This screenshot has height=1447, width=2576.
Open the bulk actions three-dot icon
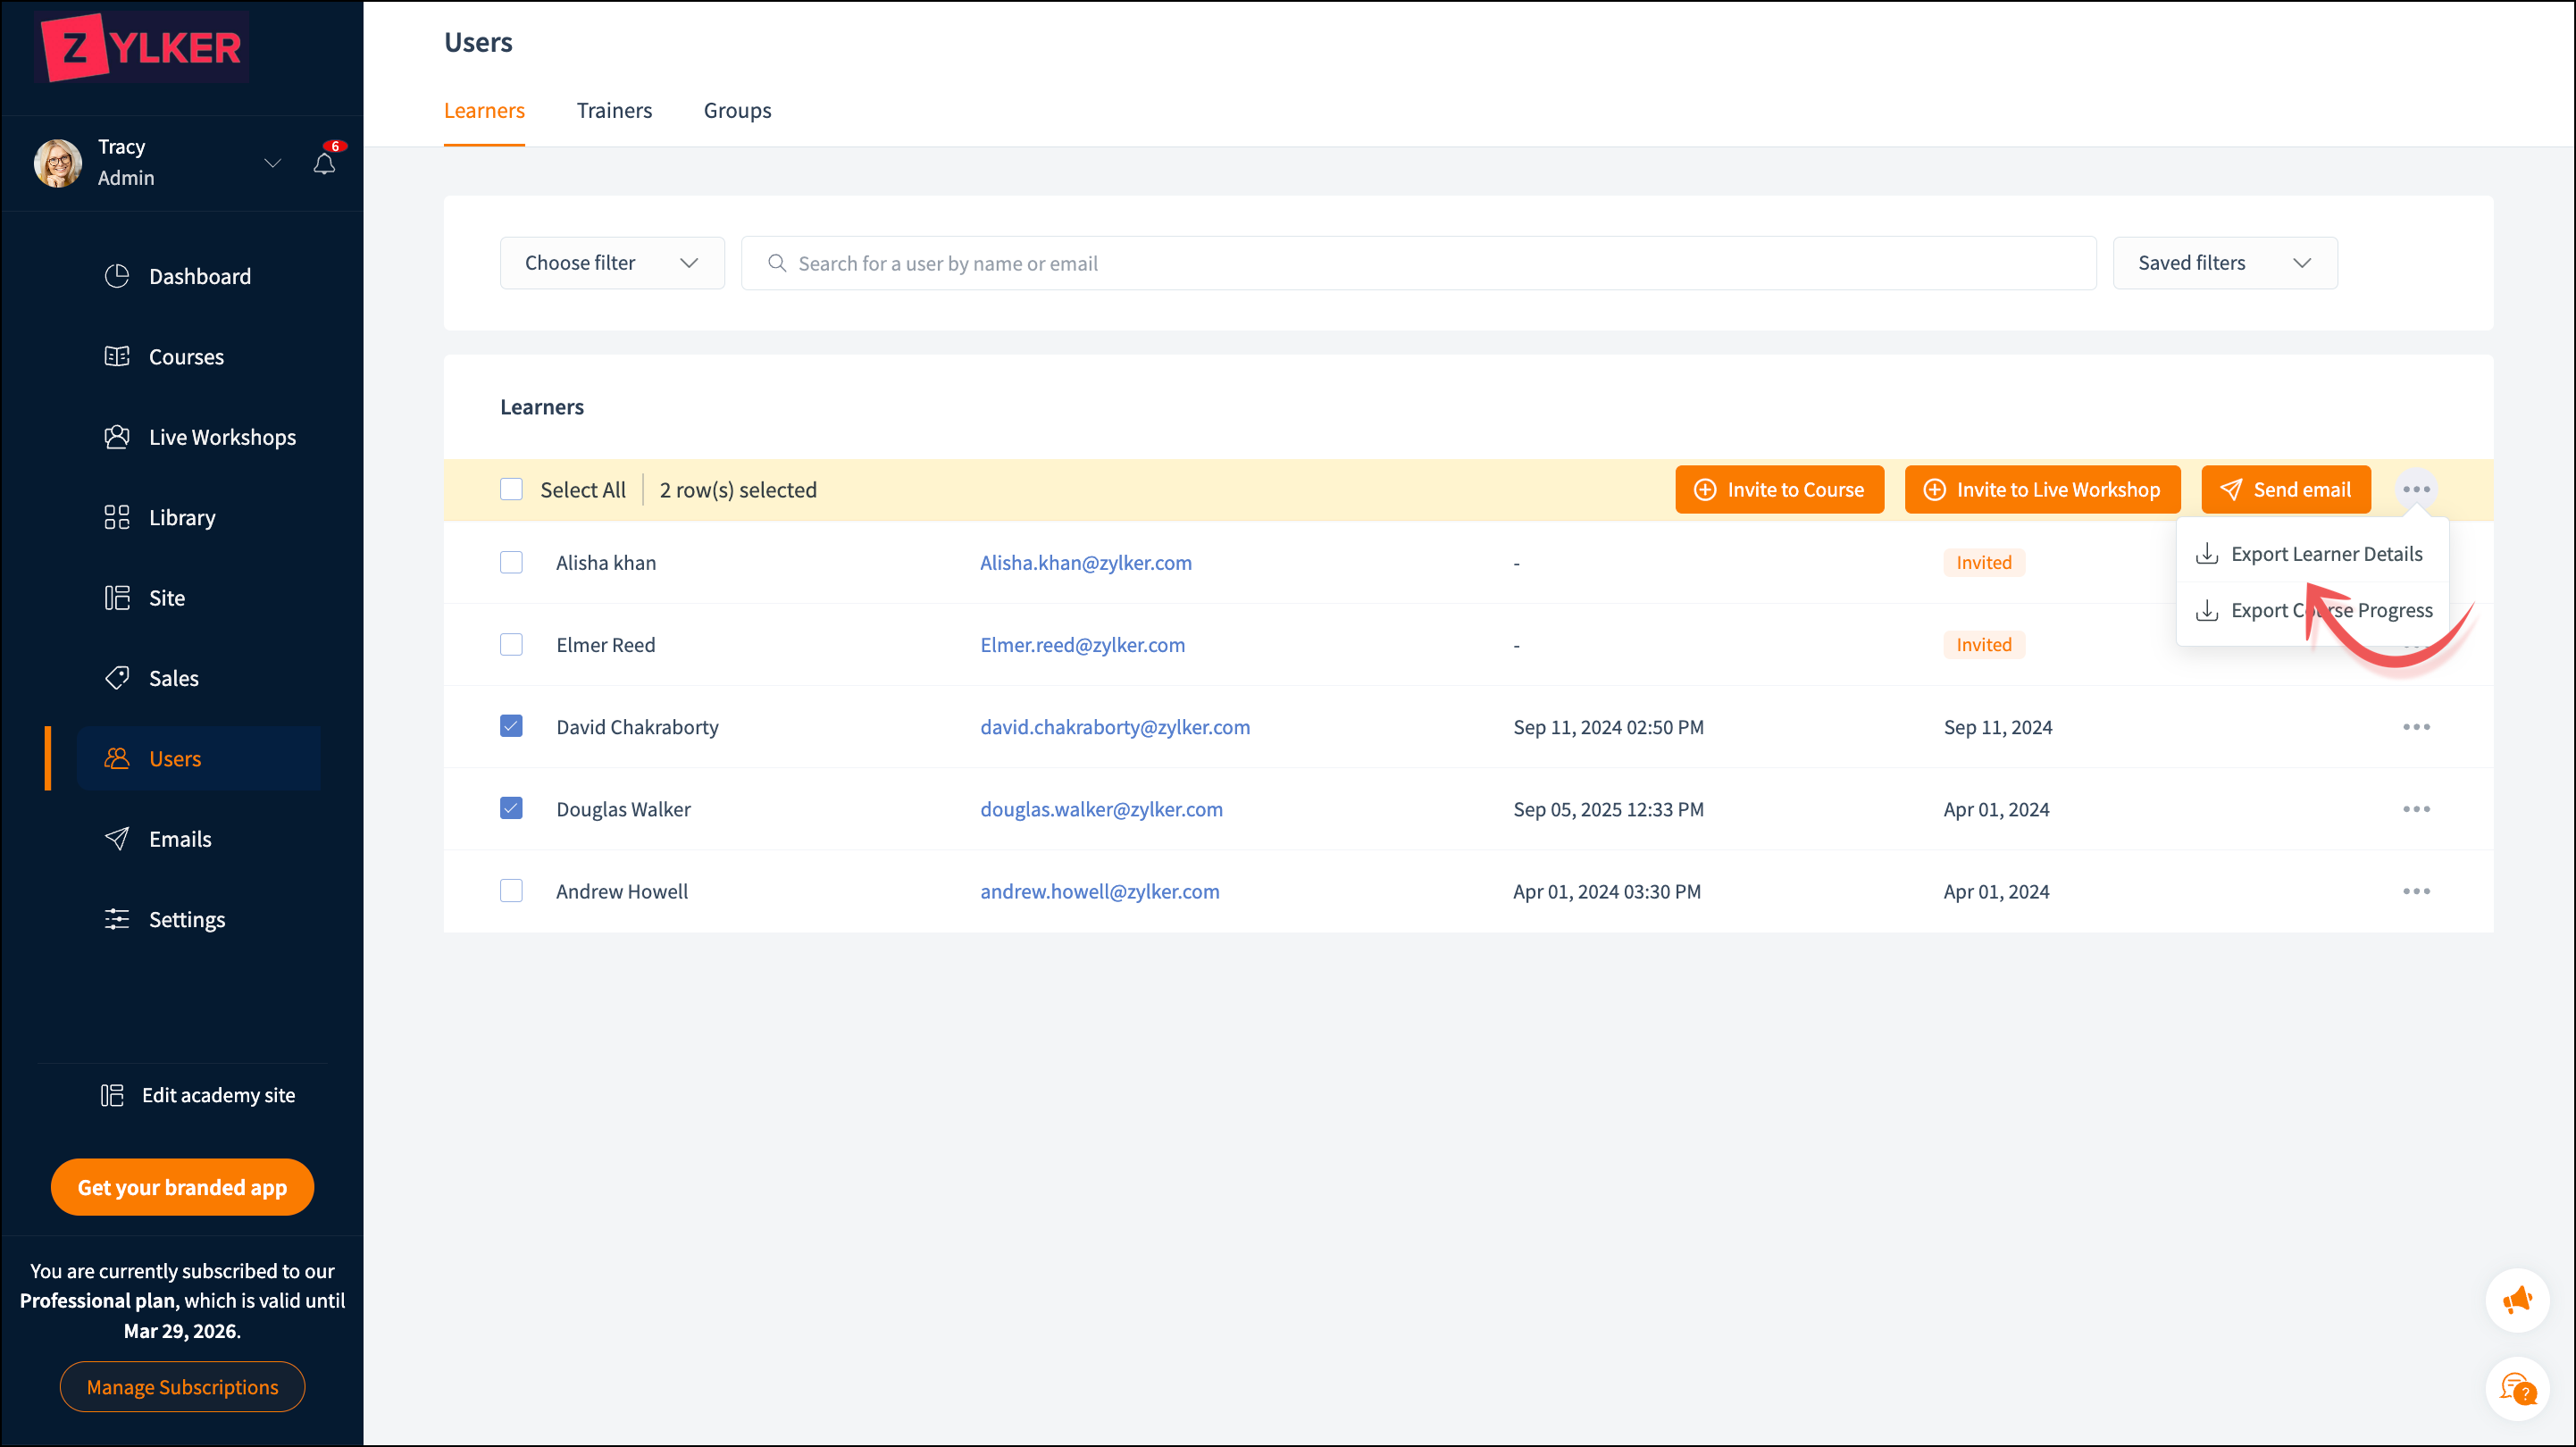coord(2415,489)
